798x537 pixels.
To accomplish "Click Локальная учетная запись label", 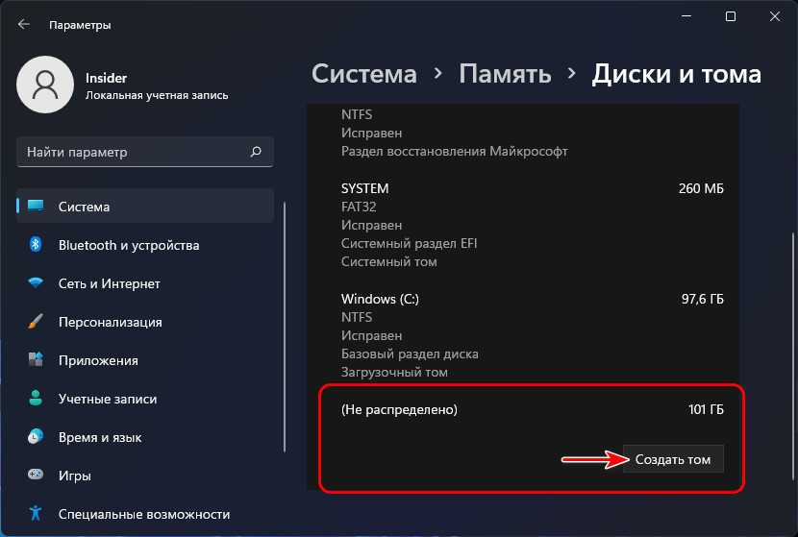I will 157,95.
